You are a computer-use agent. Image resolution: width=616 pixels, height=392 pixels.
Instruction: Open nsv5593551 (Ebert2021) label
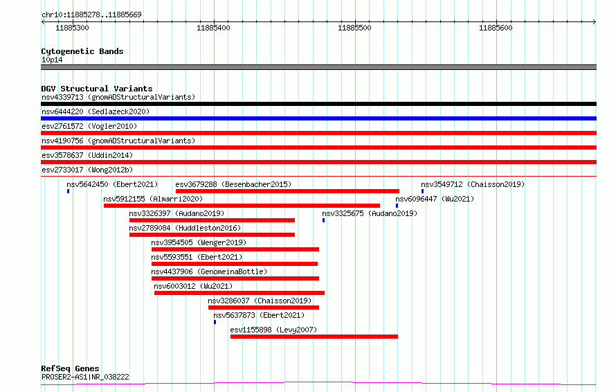pos(197,257)
